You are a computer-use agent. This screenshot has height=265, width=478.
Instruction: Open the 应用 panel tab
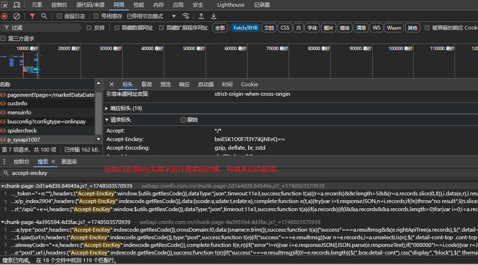(178, 5)
